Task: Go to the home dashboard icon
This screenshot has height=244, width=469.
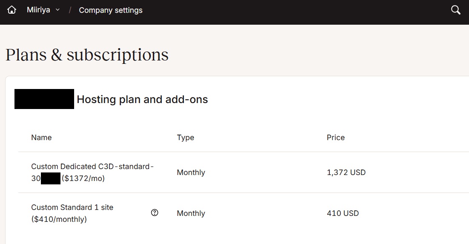Action: click(x=12, y=10)
